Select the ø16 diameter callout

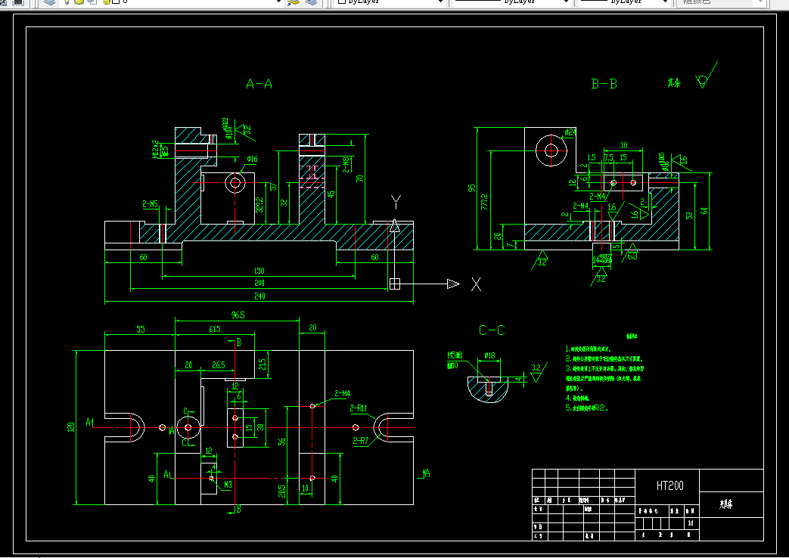pyautogui.click(x=252, y=159)
